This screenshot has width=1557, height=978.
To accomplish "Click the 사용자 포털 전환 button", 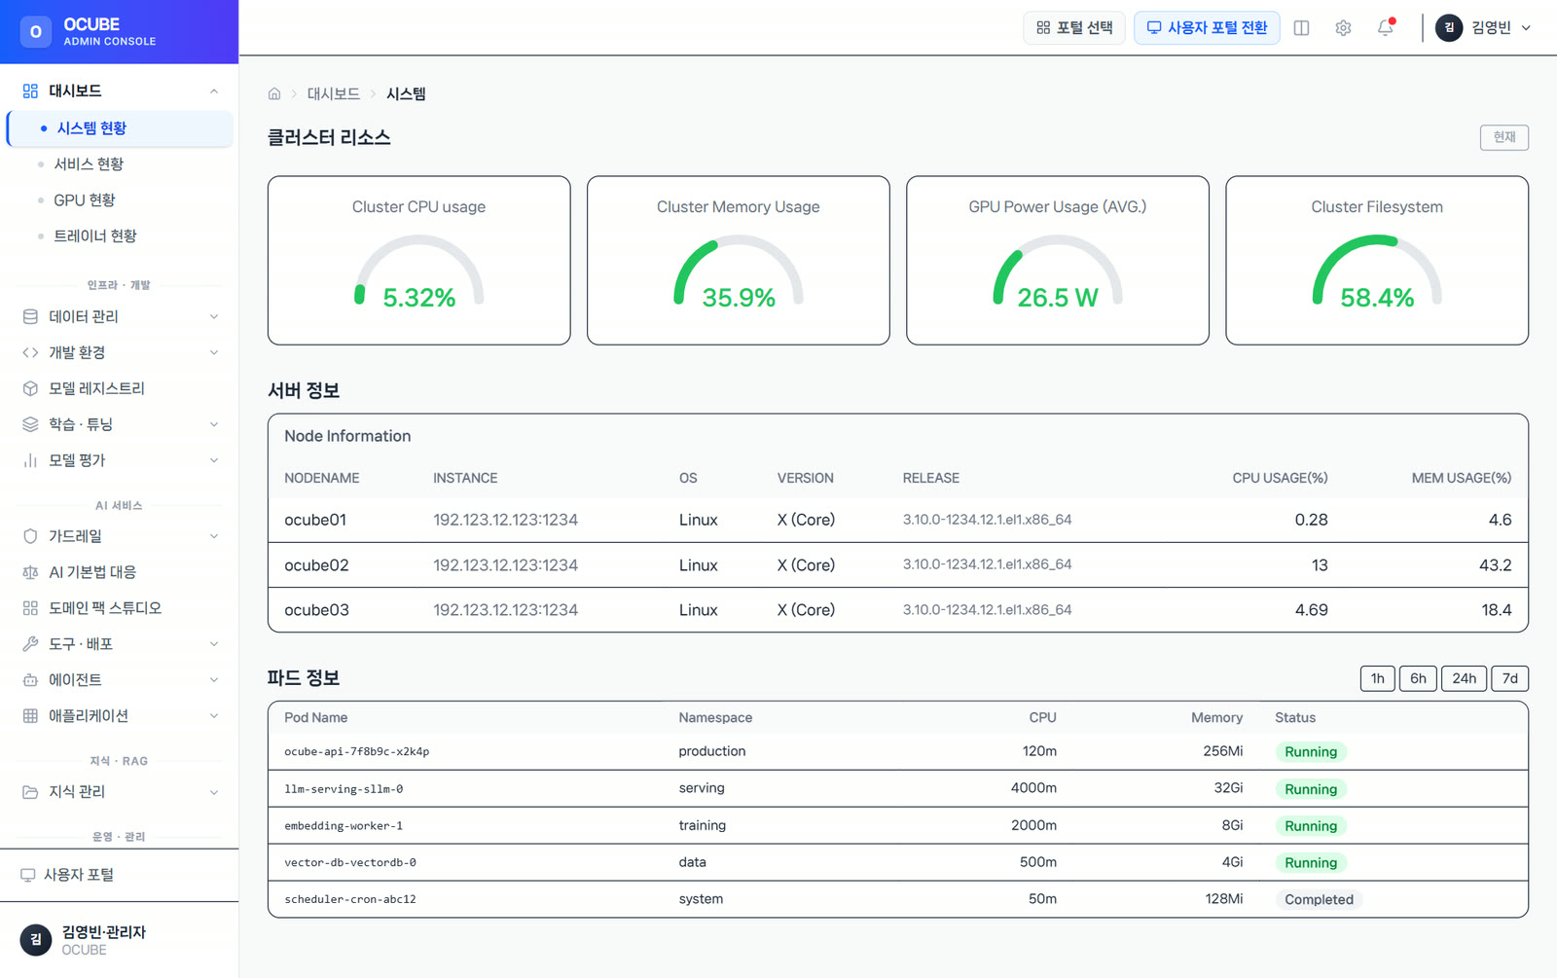I will [x=1207, y=27].
